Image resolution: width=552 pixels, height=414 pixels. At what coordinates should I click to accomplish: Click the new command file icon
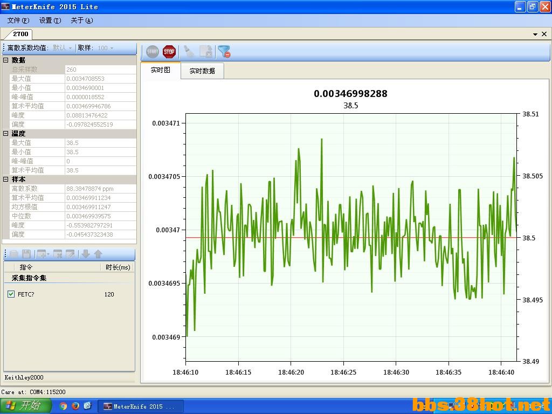(14, 254)
